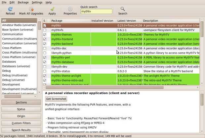
Task: Toggle the mythtv-theme-retro-osd checkbox
Action: tap(45, 80)
